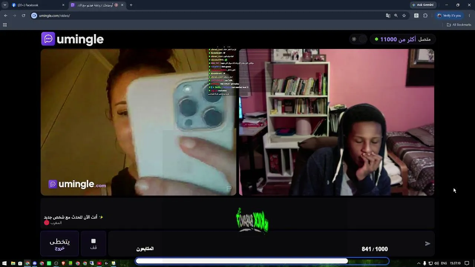The image size is (475, 267).
Task: Translate this page icon
Action: [x=388, y=16]
